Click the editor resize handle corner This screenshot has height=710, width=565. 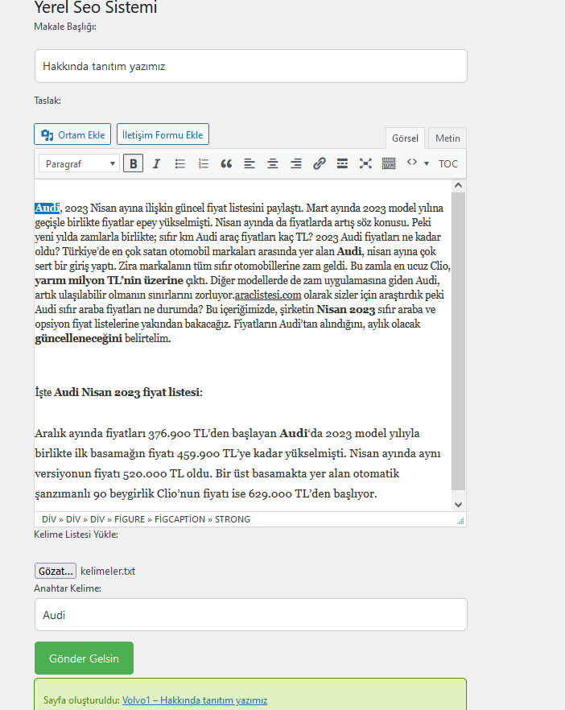[x=460, y=521]
